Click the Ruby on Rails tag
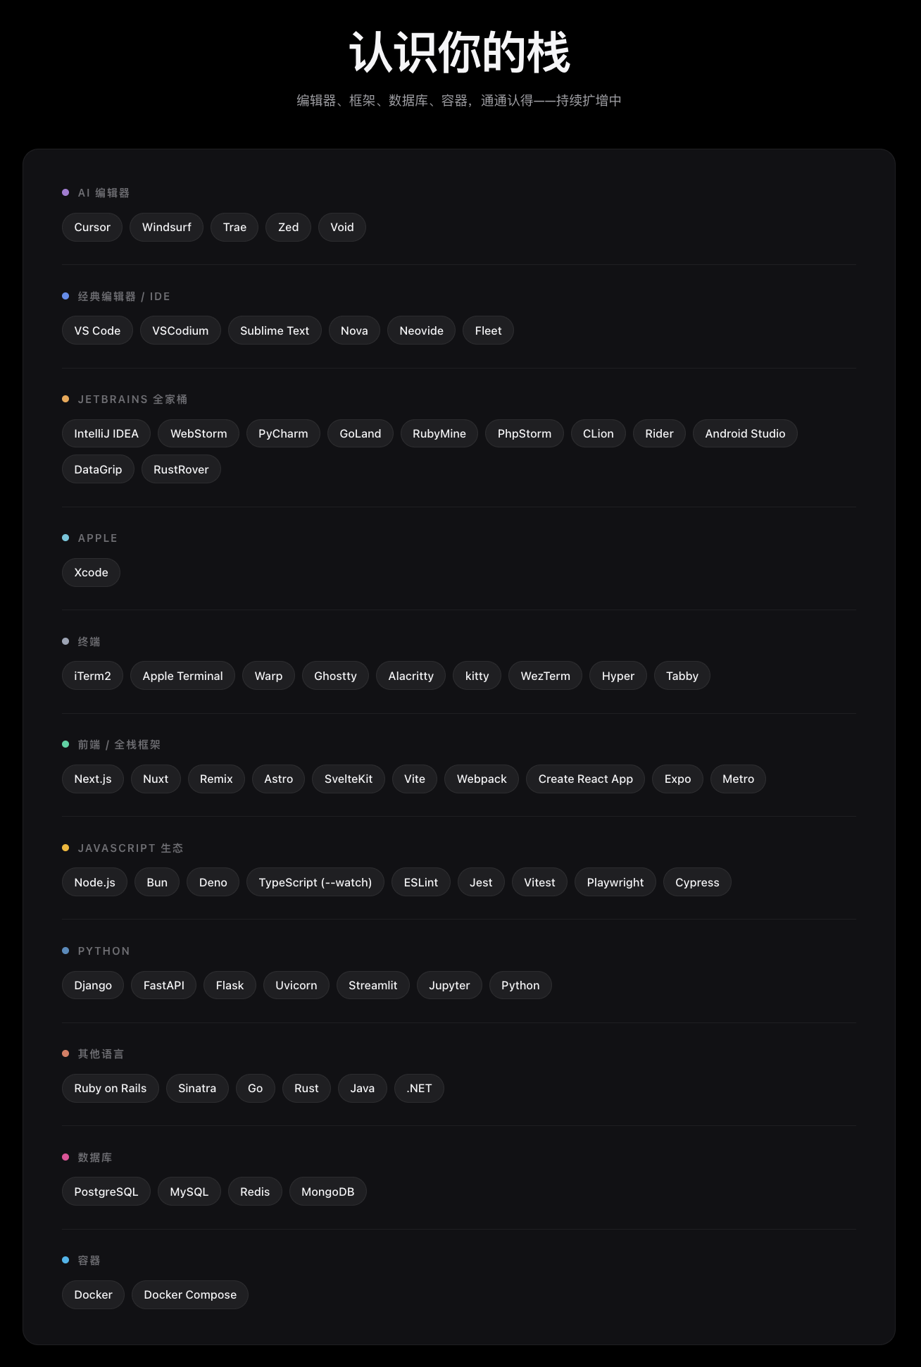The image size is (921, 1367). (x=111, y=1088)
